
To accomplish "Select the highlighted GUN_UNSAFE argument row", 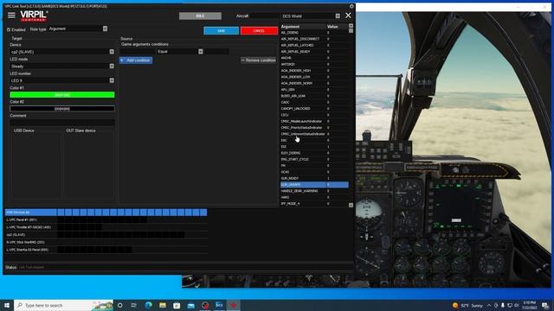I will pyautogui.click(x=314, y=185).
